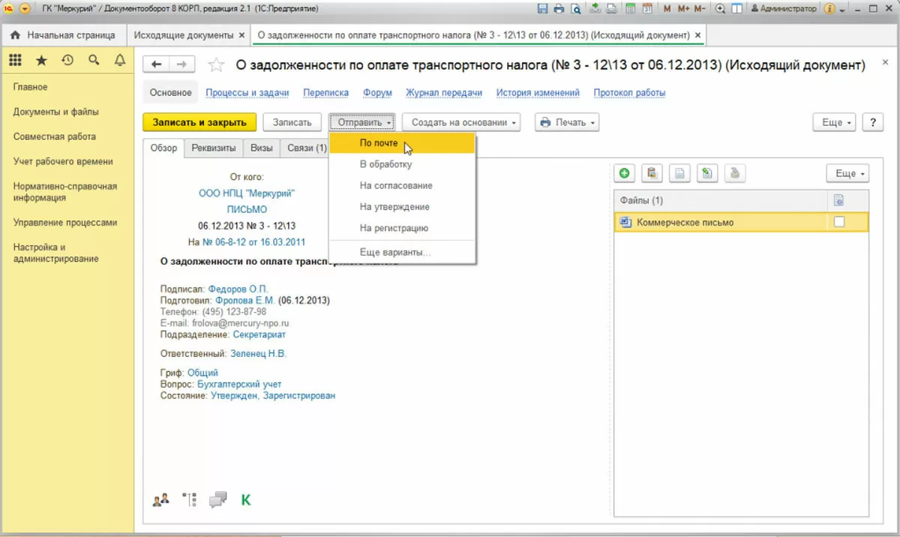This screenshot has width=900, height=537.
Task: Open the Печать dropdown
Action: (567, 122)
